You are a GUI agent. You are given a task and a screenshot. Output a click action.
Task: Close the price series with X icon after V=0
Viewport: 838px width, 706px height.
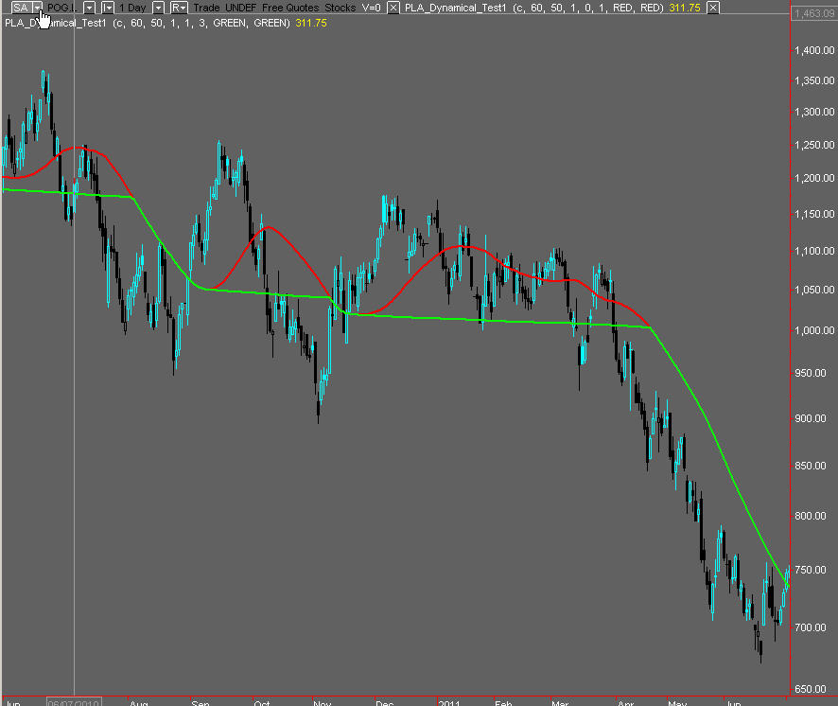(392, 8)
